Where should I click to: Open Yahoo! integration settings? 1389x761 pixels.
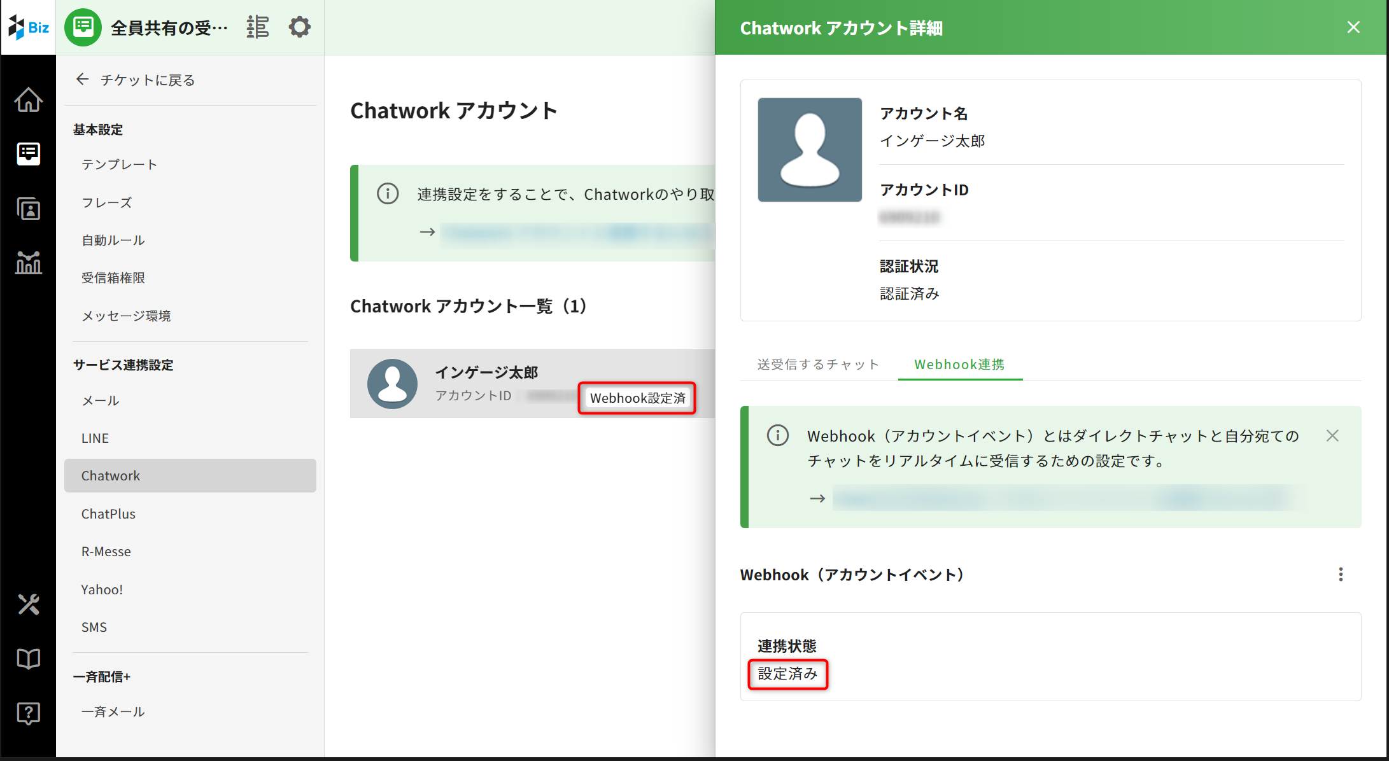[x=102, y=589]
